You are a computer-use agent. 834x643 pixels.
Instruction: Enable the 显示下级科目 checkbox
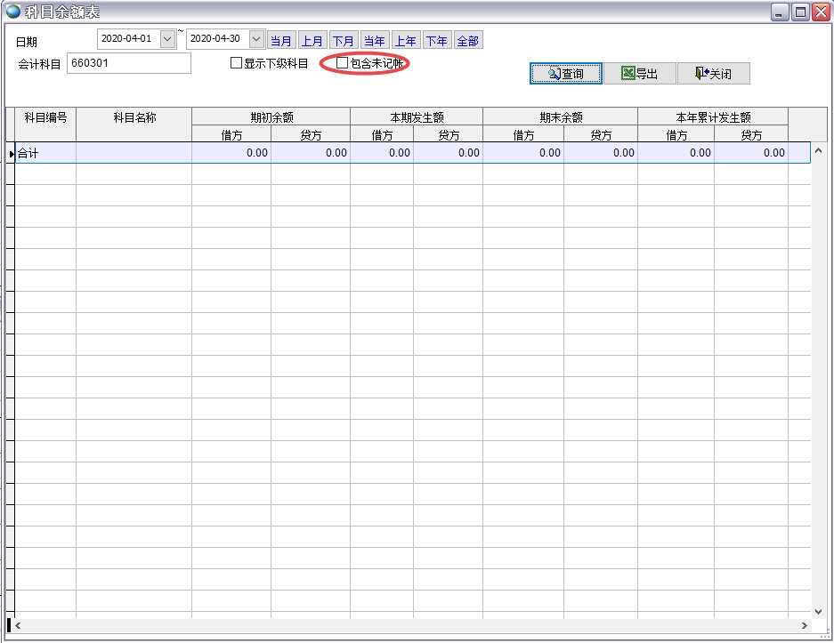(237, 63)
